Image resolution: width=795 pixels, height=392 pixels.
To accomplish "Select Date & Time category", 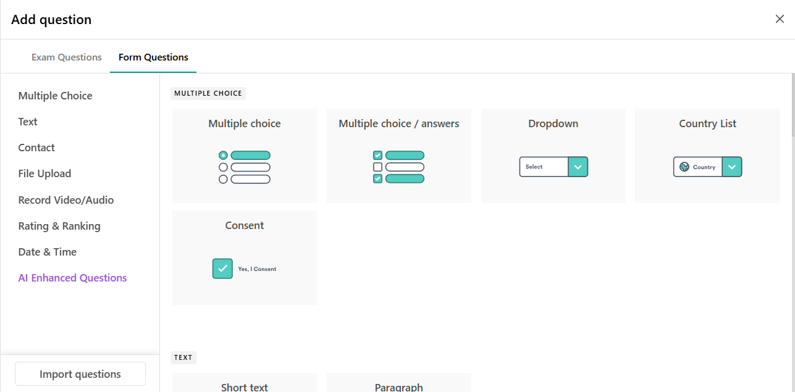I will pyautogui.click(x=48, y=252).
